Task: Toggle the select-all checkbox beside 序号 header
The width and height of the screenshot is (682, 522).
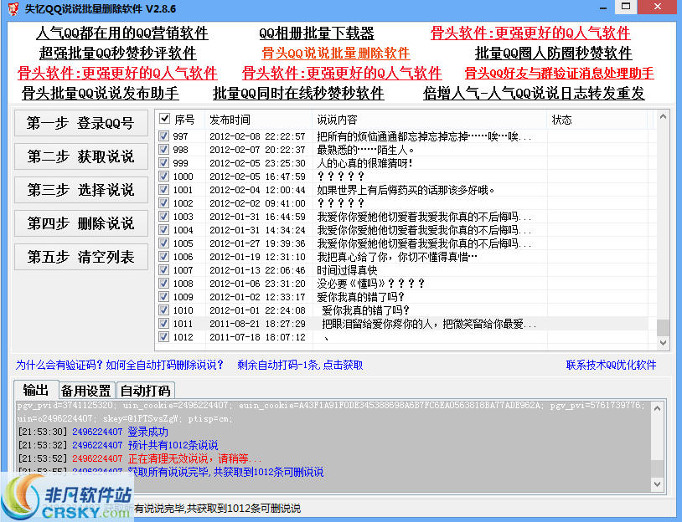Action: [x=164, y=119]
